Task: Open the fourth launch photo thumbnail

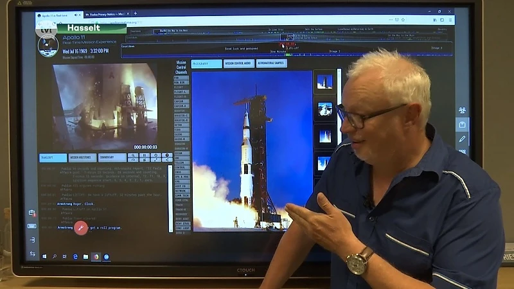Action: click(x=324, y=163)
